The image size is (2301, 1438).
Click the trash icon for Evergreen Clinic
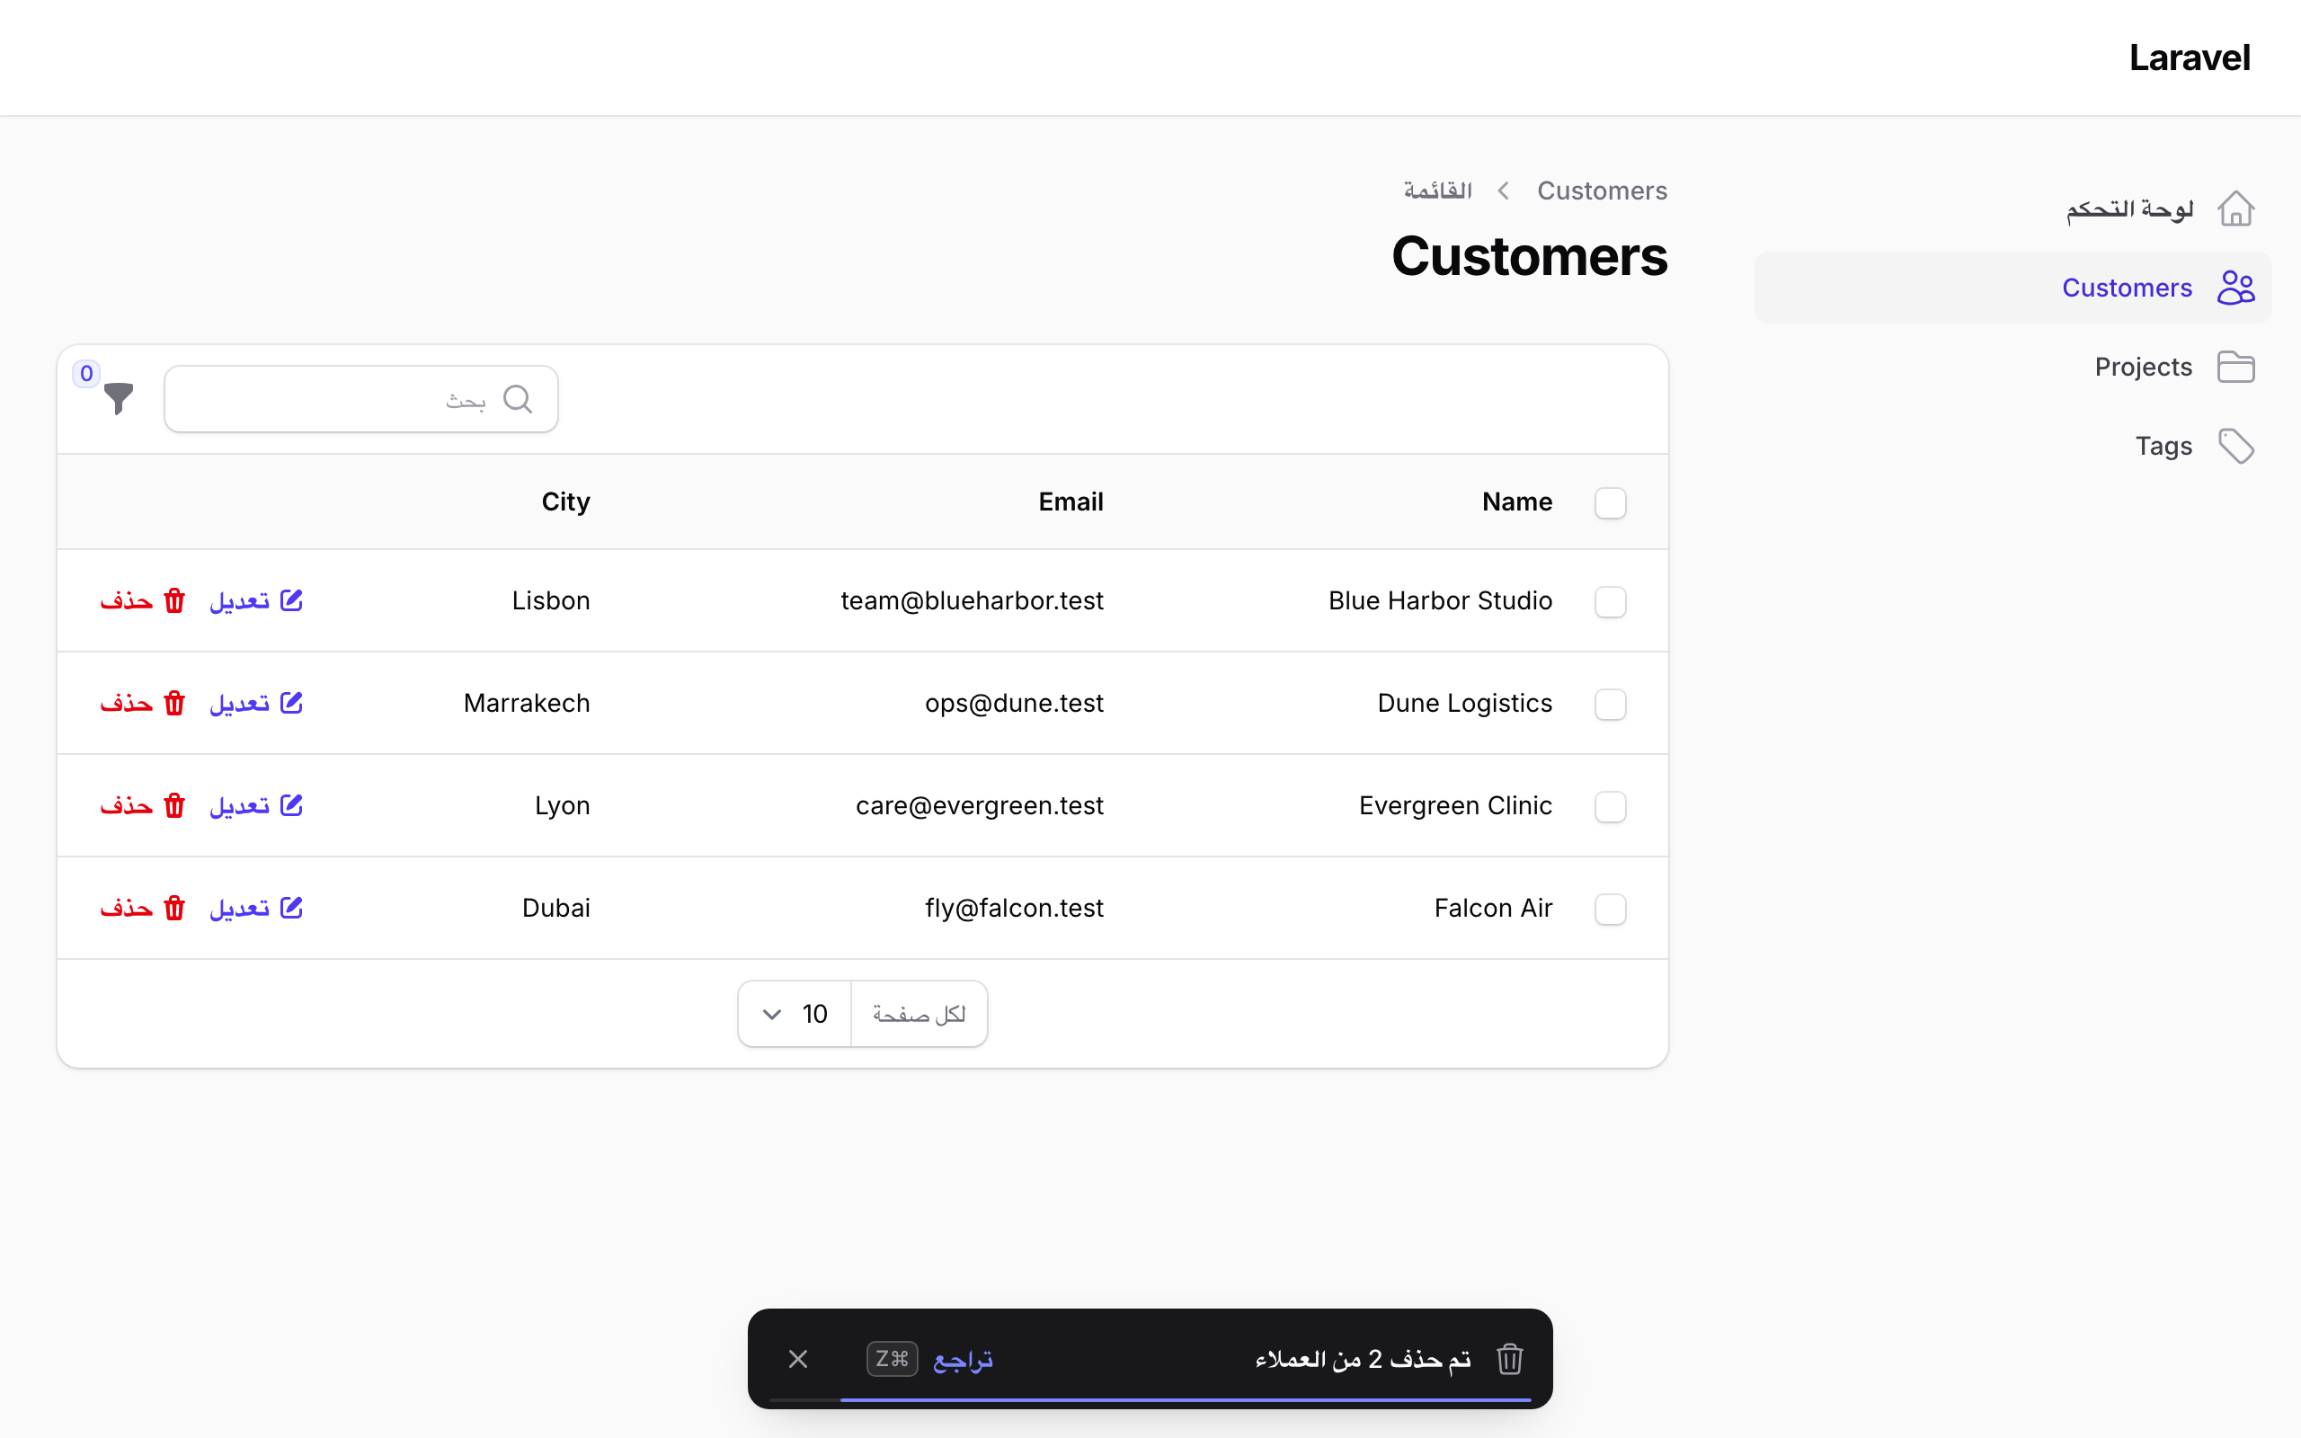coord(174,805)
